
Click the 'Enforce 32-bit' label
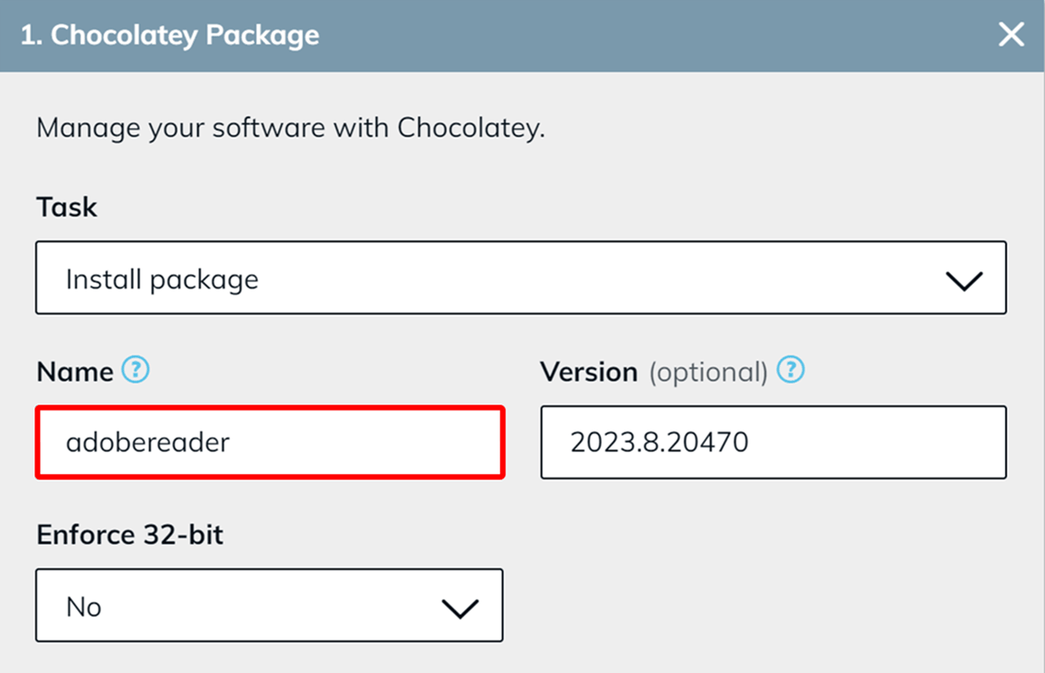pyautogui.click(x=130, y=535)
